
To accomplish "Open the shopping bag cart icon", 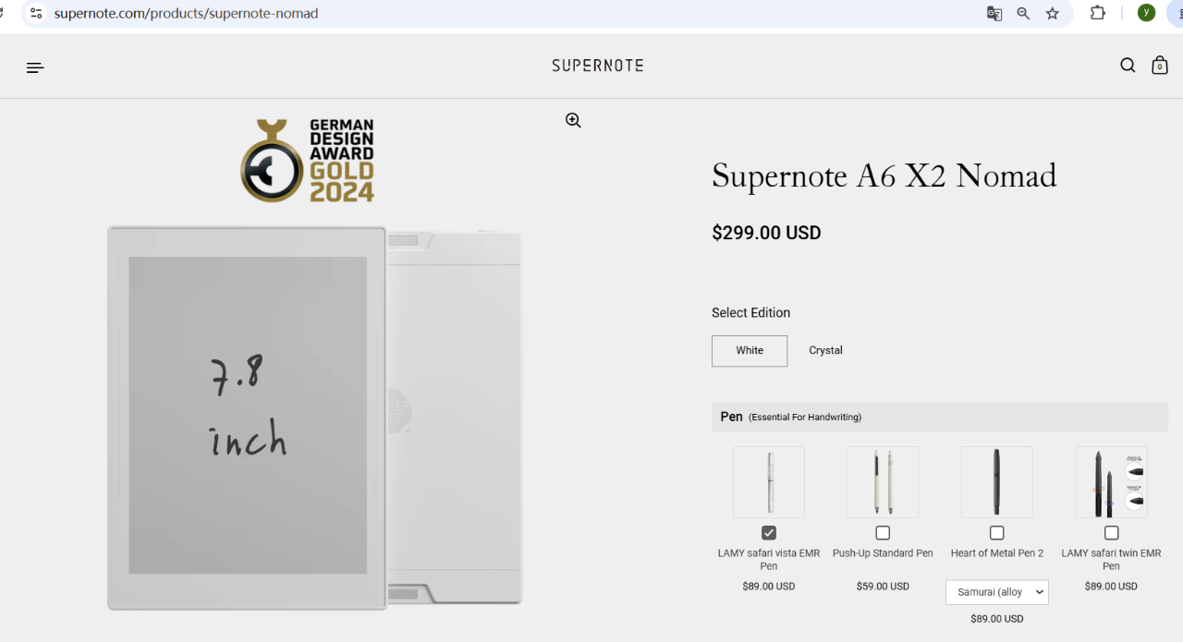I will (x=1160, y=65).
